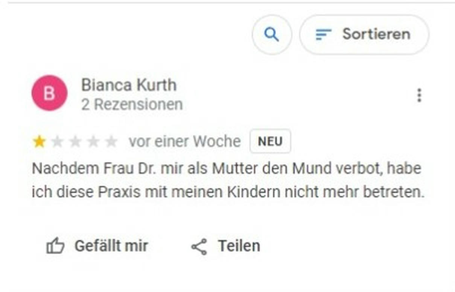Open the three-dot options menu for review
This screenshot has width=455, height=292.
[x=419, y=95]
